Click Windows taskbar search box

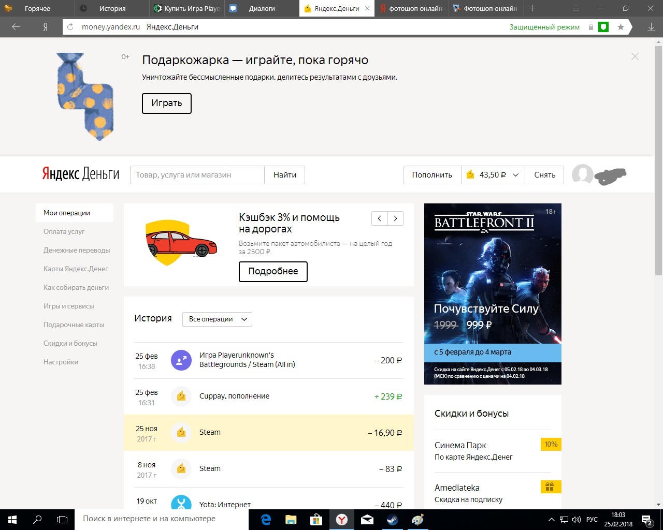coord(162,519)
